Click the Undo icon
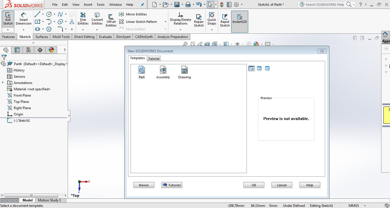 point(199,5)
